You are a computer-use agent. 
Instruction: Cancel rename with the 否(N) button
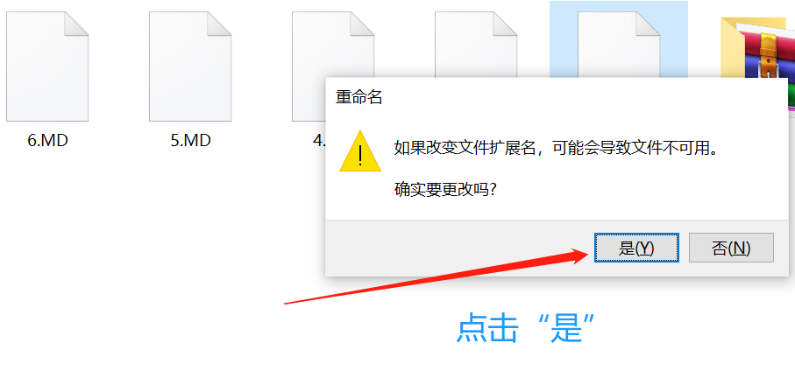coord(731,248)
